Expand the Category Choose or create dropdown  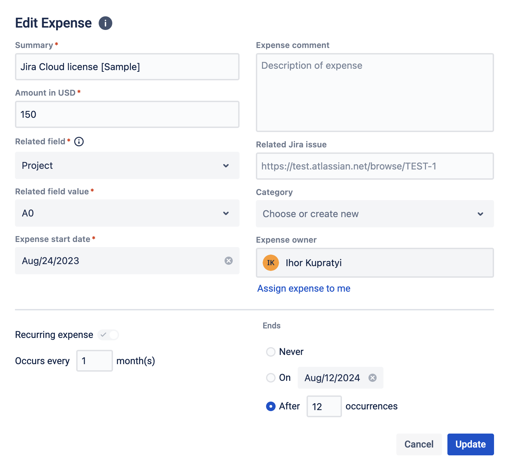coord(375,214)
